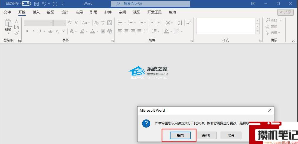The width and height of the screenshot is (298, 144).
Task: Switch to the 布局 ribbon tab
Action: 79,12
